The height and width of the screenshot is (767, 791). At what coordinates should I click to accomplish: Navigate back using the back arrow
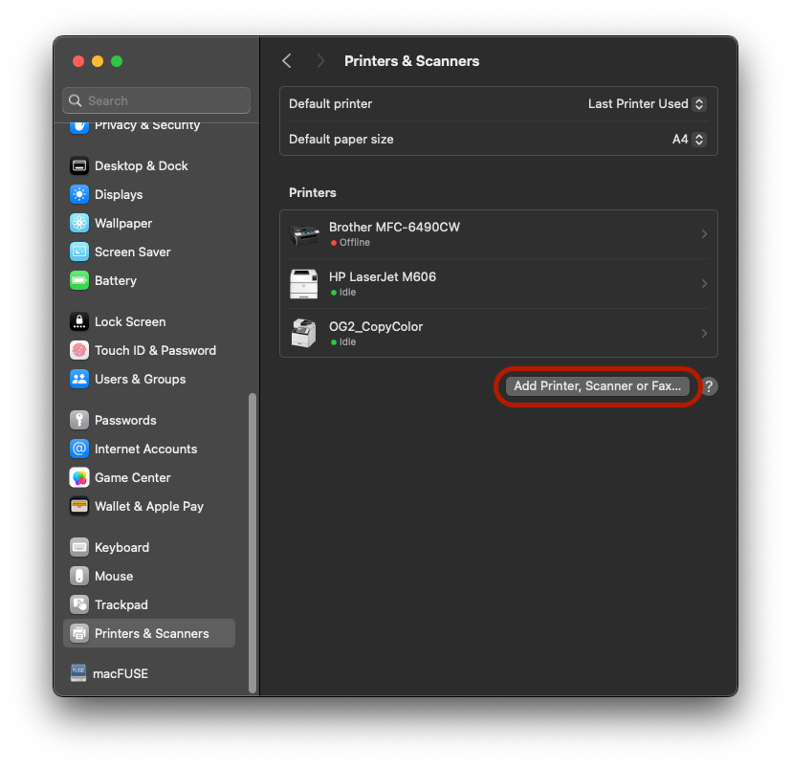pyautogui.click(x=286, y=60)
